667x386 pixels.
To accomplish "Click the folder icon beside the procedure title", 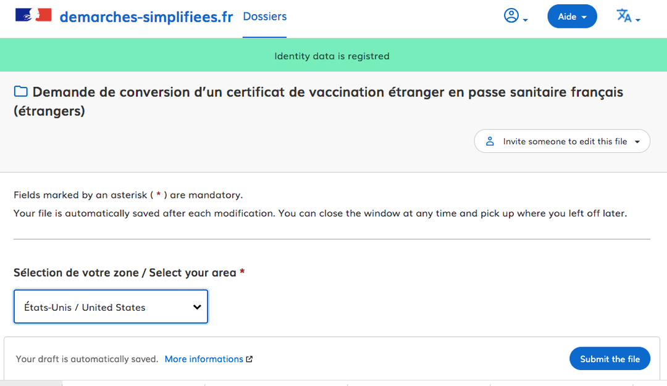I will 20,91.
